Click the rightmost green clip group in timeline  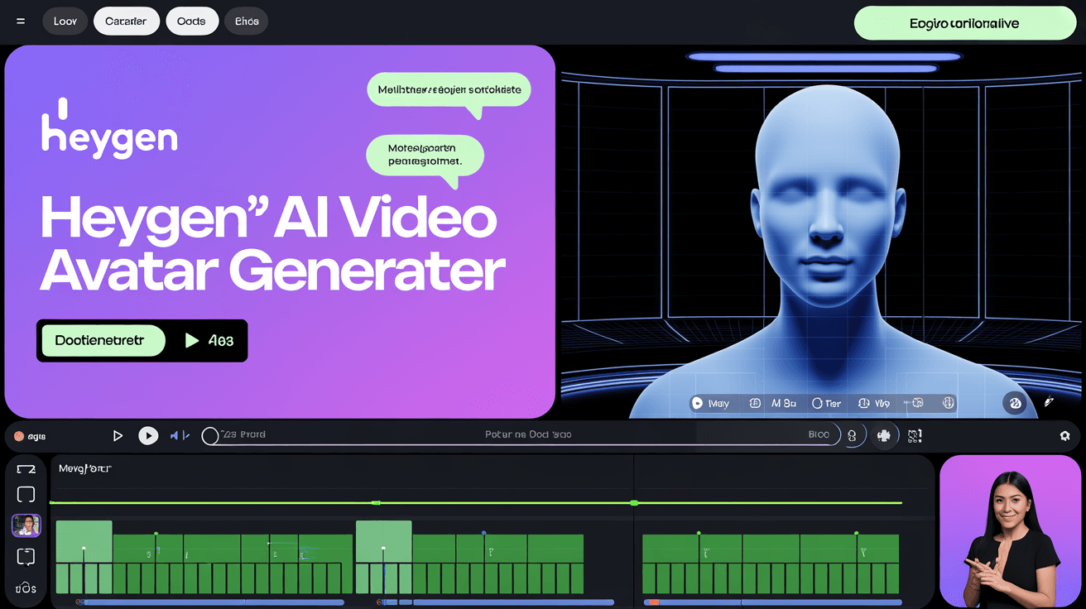[x=771, y=563]
